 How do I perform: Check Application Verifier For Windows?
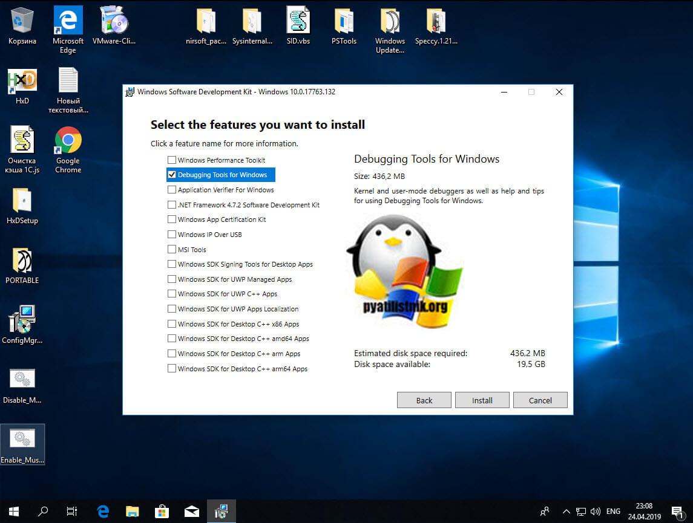coord(172,190)
